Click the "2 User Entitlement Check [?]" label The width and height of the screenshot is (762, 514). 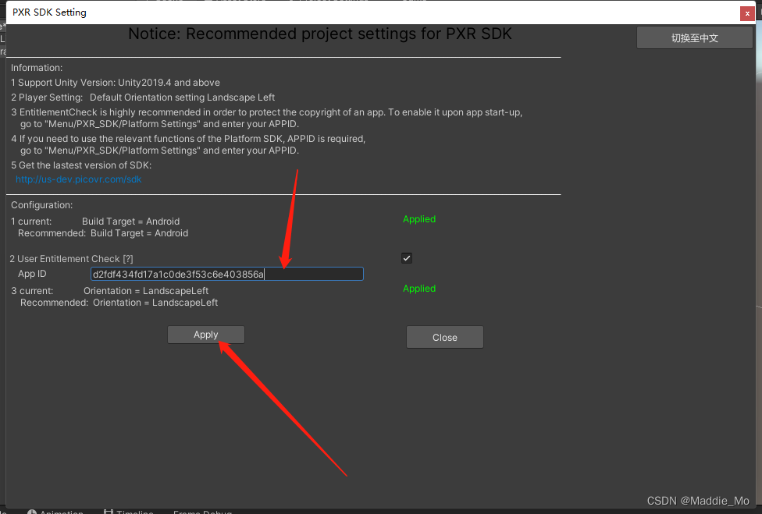(72, 259)
